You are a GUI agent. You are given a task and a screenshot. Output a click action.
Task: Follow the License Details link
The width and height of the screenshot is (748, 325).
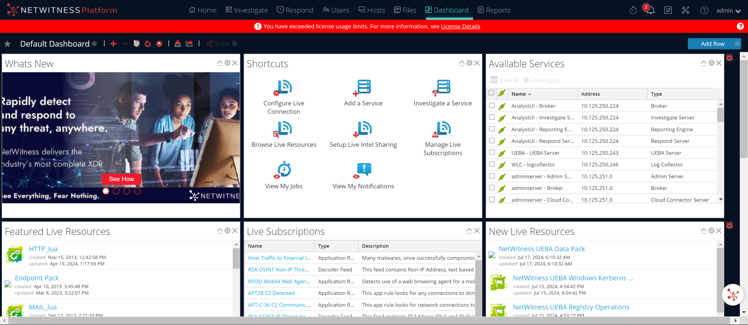pyautogui.click(x=460, y=26)
